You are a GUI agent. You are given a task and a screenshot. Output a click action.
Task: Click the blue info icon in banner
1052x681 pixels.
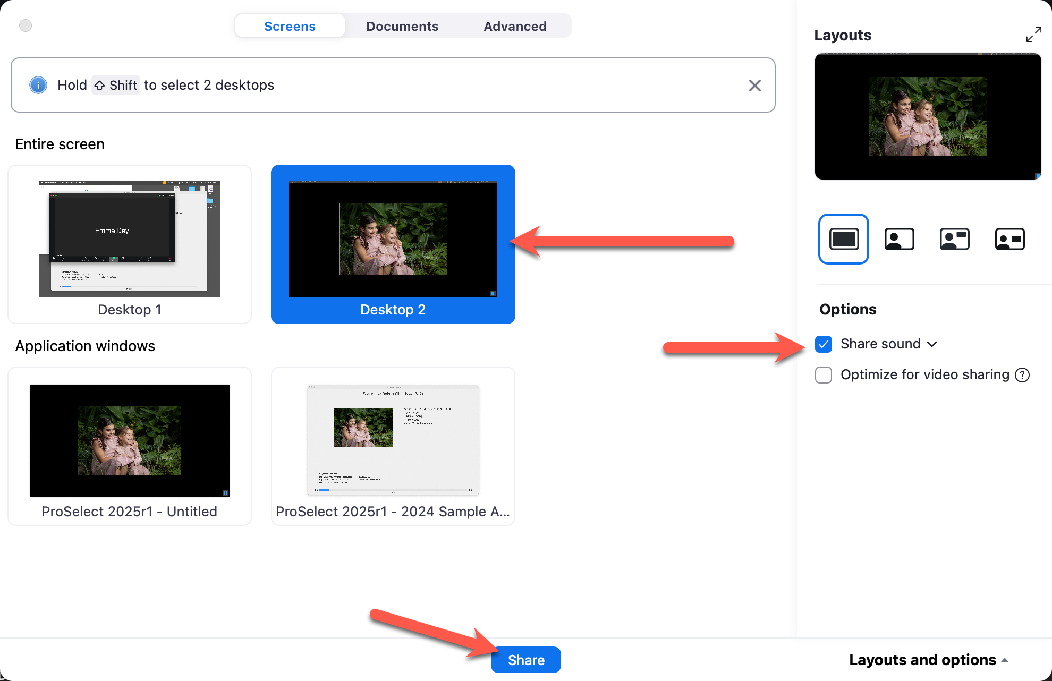38,85
